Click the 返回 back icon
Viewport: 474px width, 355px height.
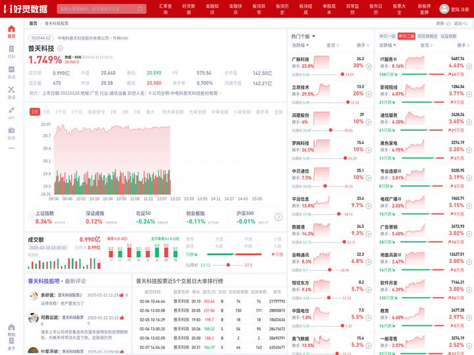[465, 23]
